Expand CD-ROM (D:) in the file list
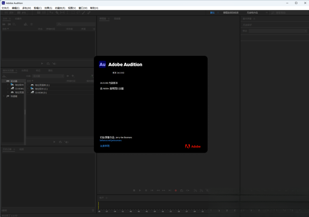309x217 pixels. pyautogui.click(x=28, y=92)
